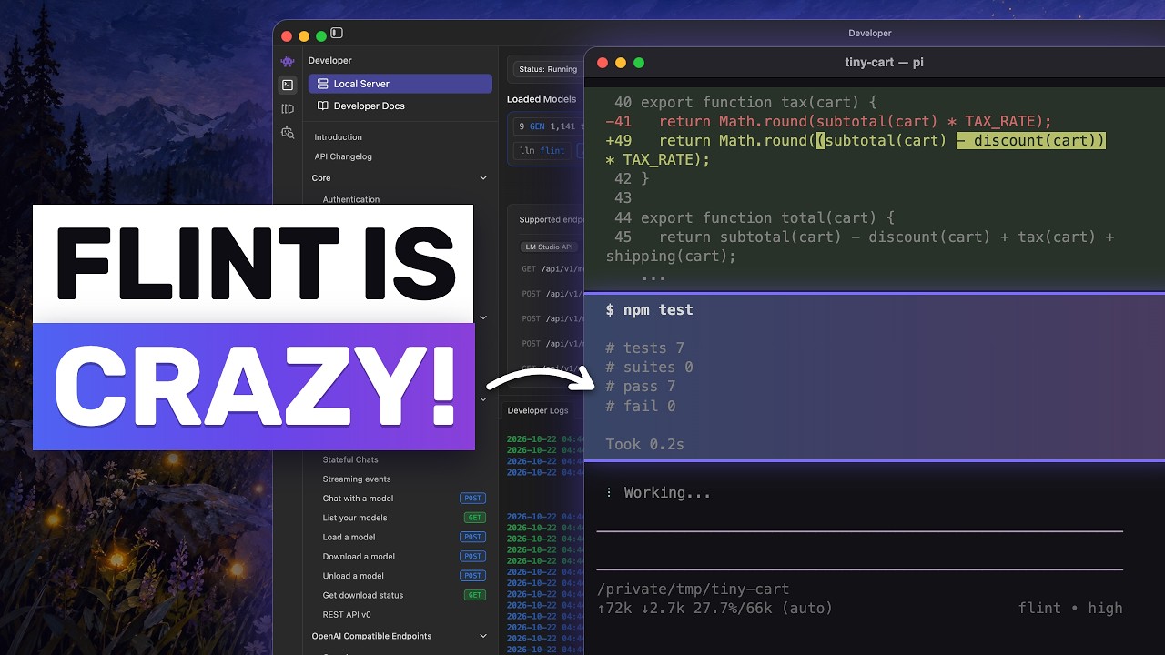Viewport: 1165px width, 655px height.
Task: Open the Streaming events docs entry
Action: (357, 479)
